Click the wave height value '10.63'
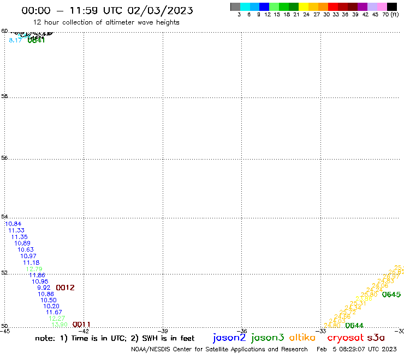 26,249
